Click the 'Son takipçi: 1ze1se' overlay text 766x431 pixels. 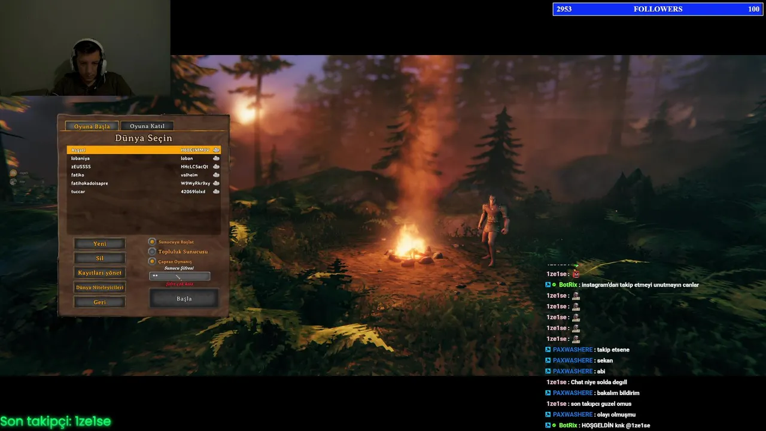[56, 421]
